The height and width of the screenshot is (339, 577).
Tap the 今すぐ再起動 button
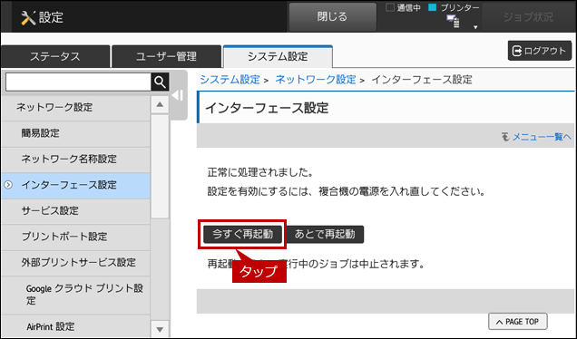[x=242, y=234]
